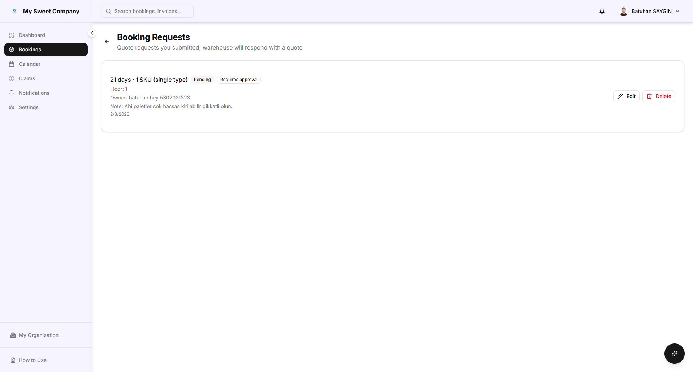Click the Delete text on the request card
693x372 pixels.
click(663, 96)
